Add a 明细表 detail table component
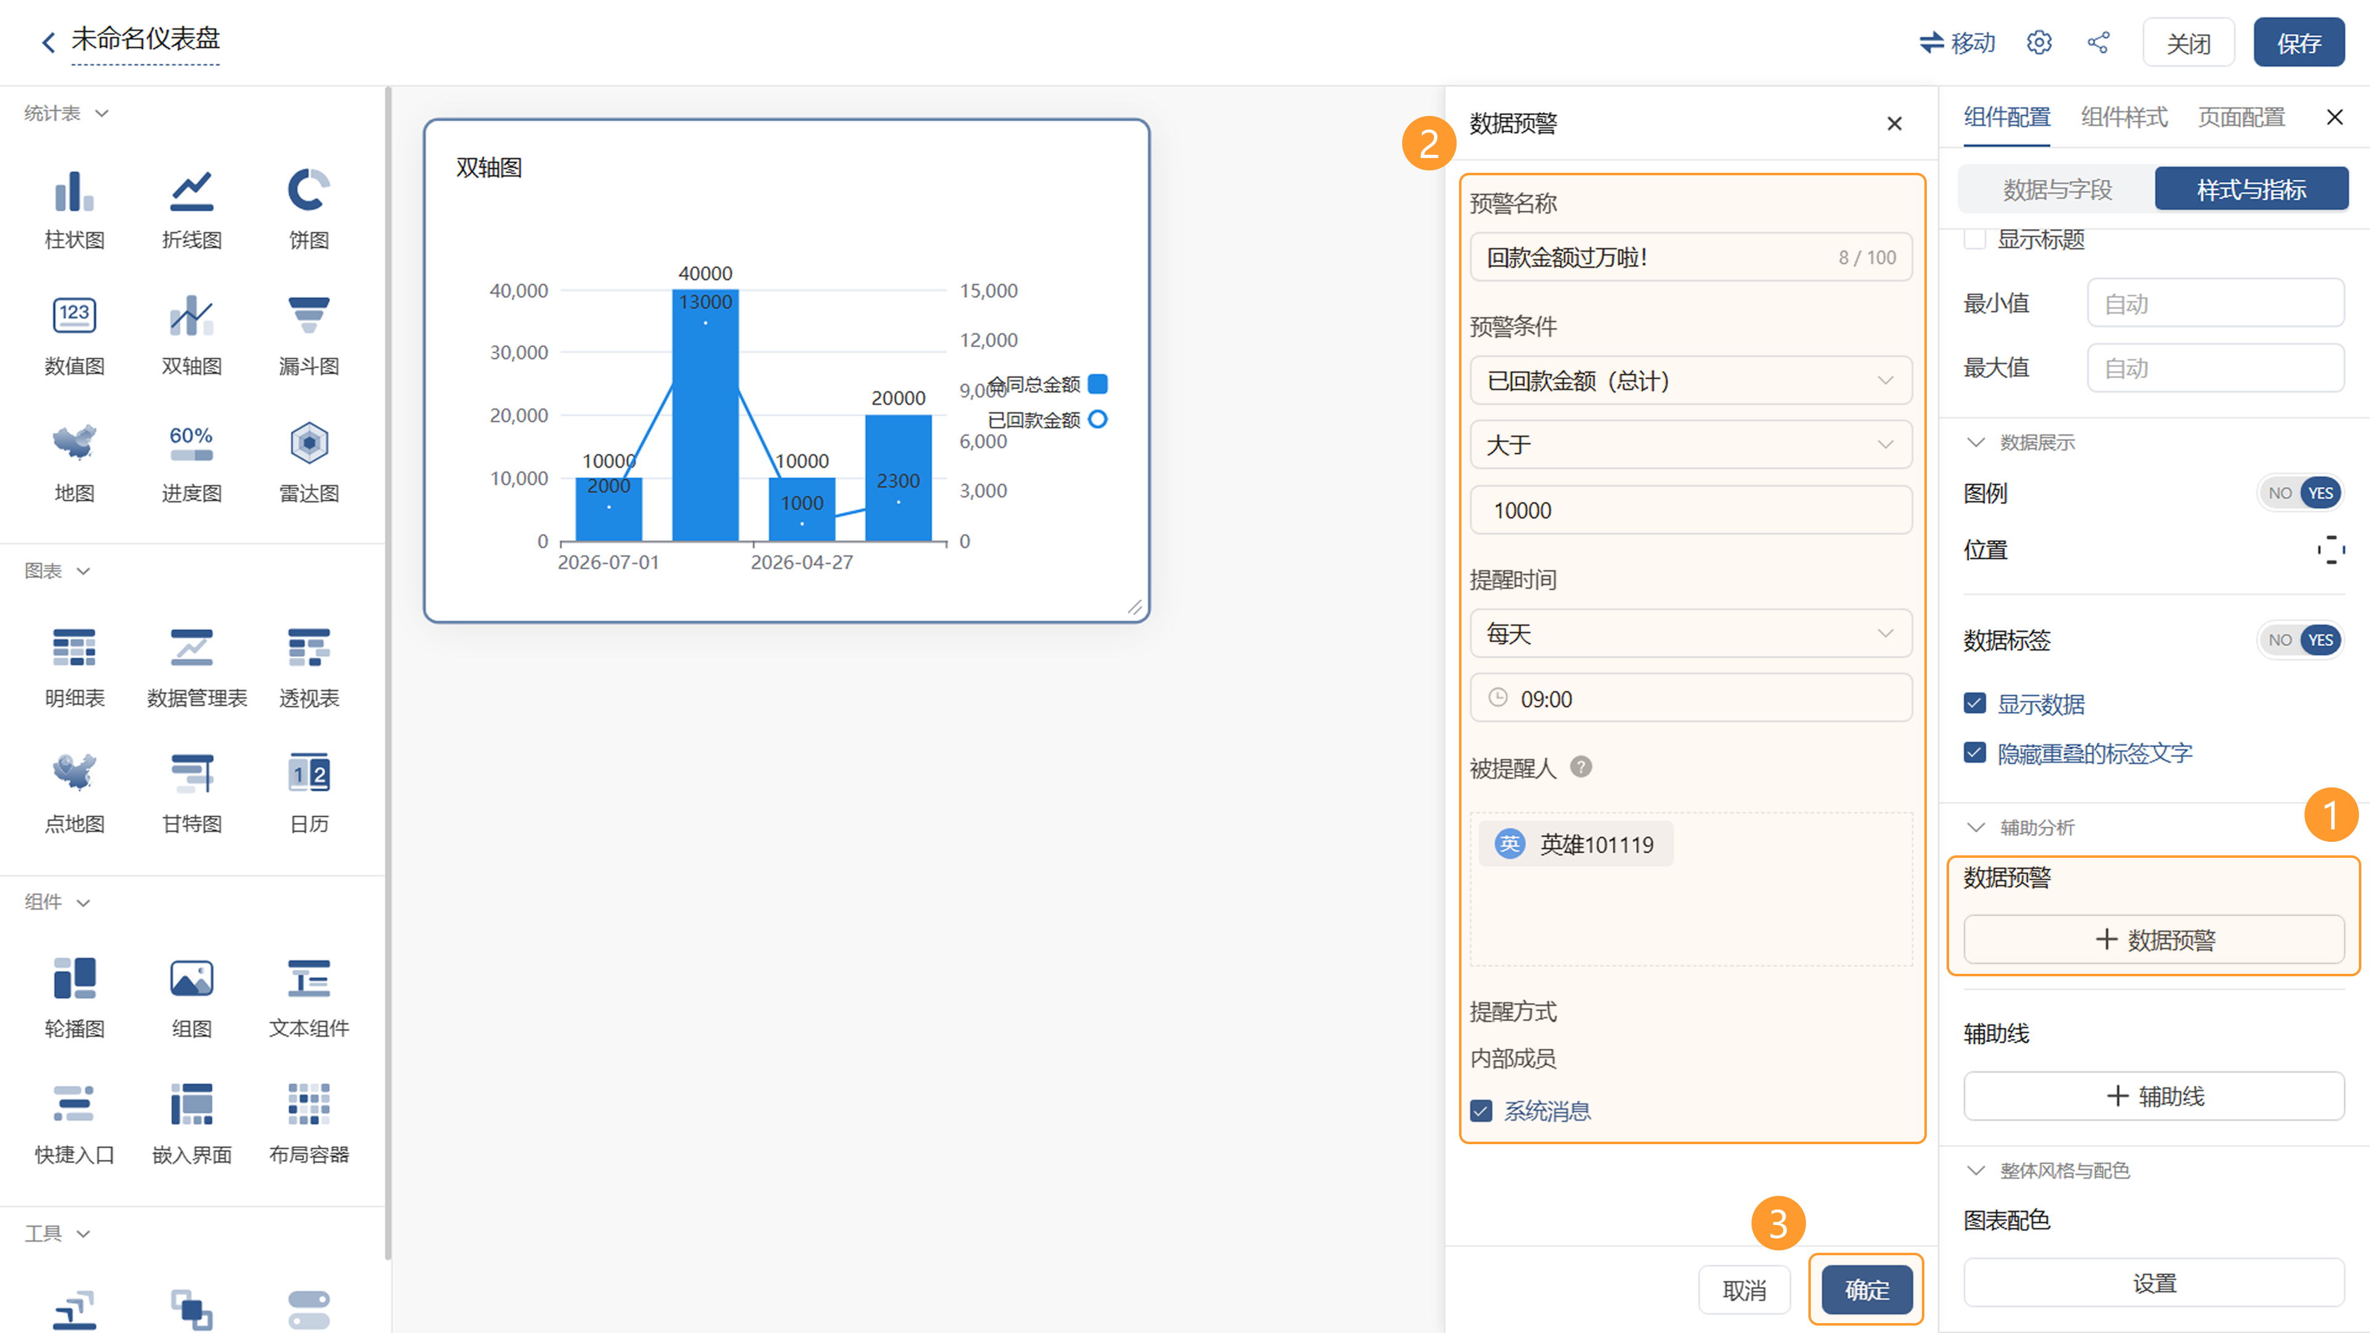 click(x=75, y=668)
